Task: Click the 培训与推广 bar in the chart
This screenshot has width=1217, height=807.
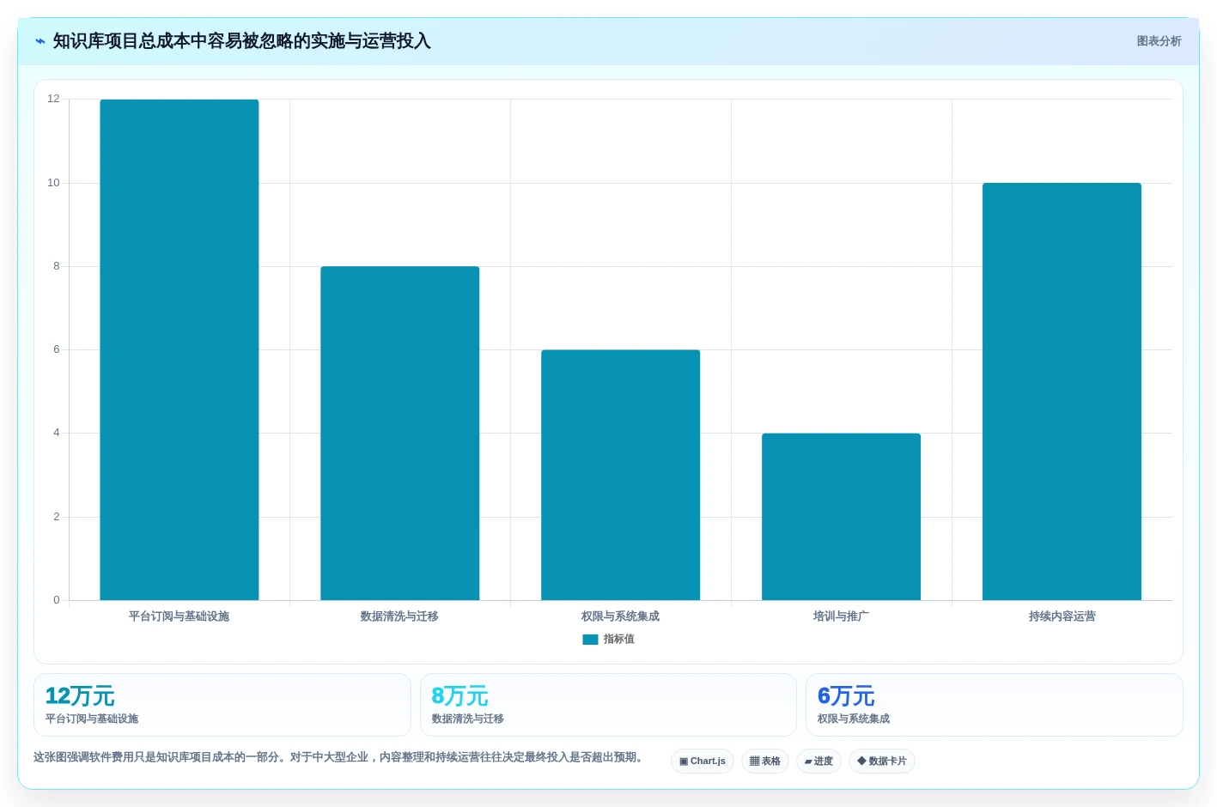Action: (x=842, y=517)
